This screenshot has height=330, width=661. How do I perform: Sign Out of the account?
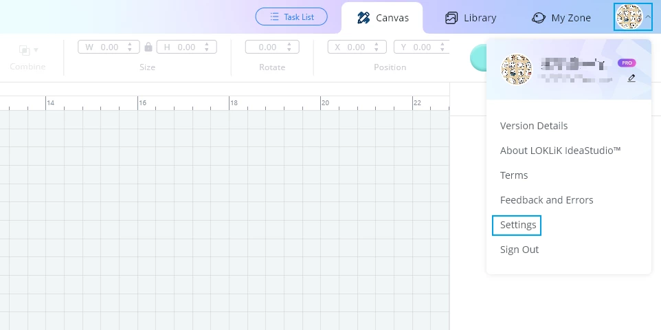pos(519,250)
